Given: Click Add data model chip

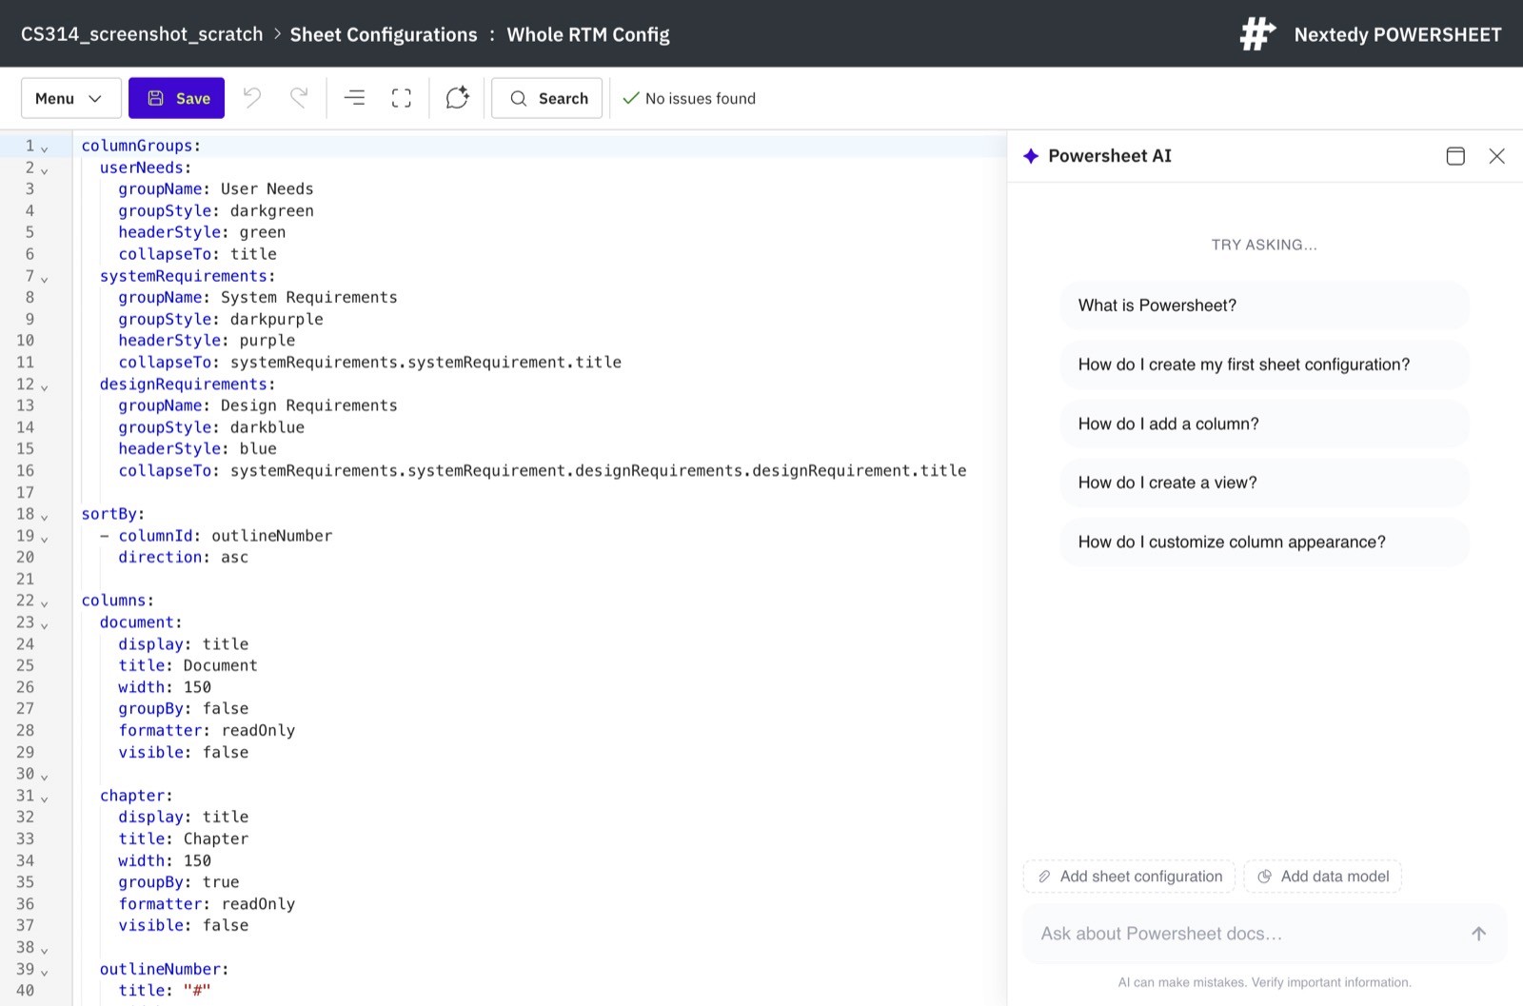Looking at the screenshot, I should (1322, 877).
